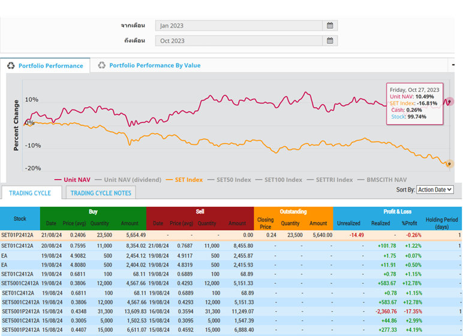463x336 pixels.
Task: Collapse chart panel with minus button
Action: [x=453, y=65]
